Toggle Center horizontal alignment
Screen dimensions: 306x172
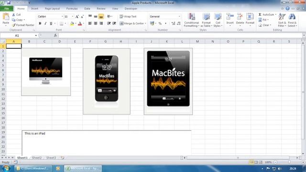96,23
